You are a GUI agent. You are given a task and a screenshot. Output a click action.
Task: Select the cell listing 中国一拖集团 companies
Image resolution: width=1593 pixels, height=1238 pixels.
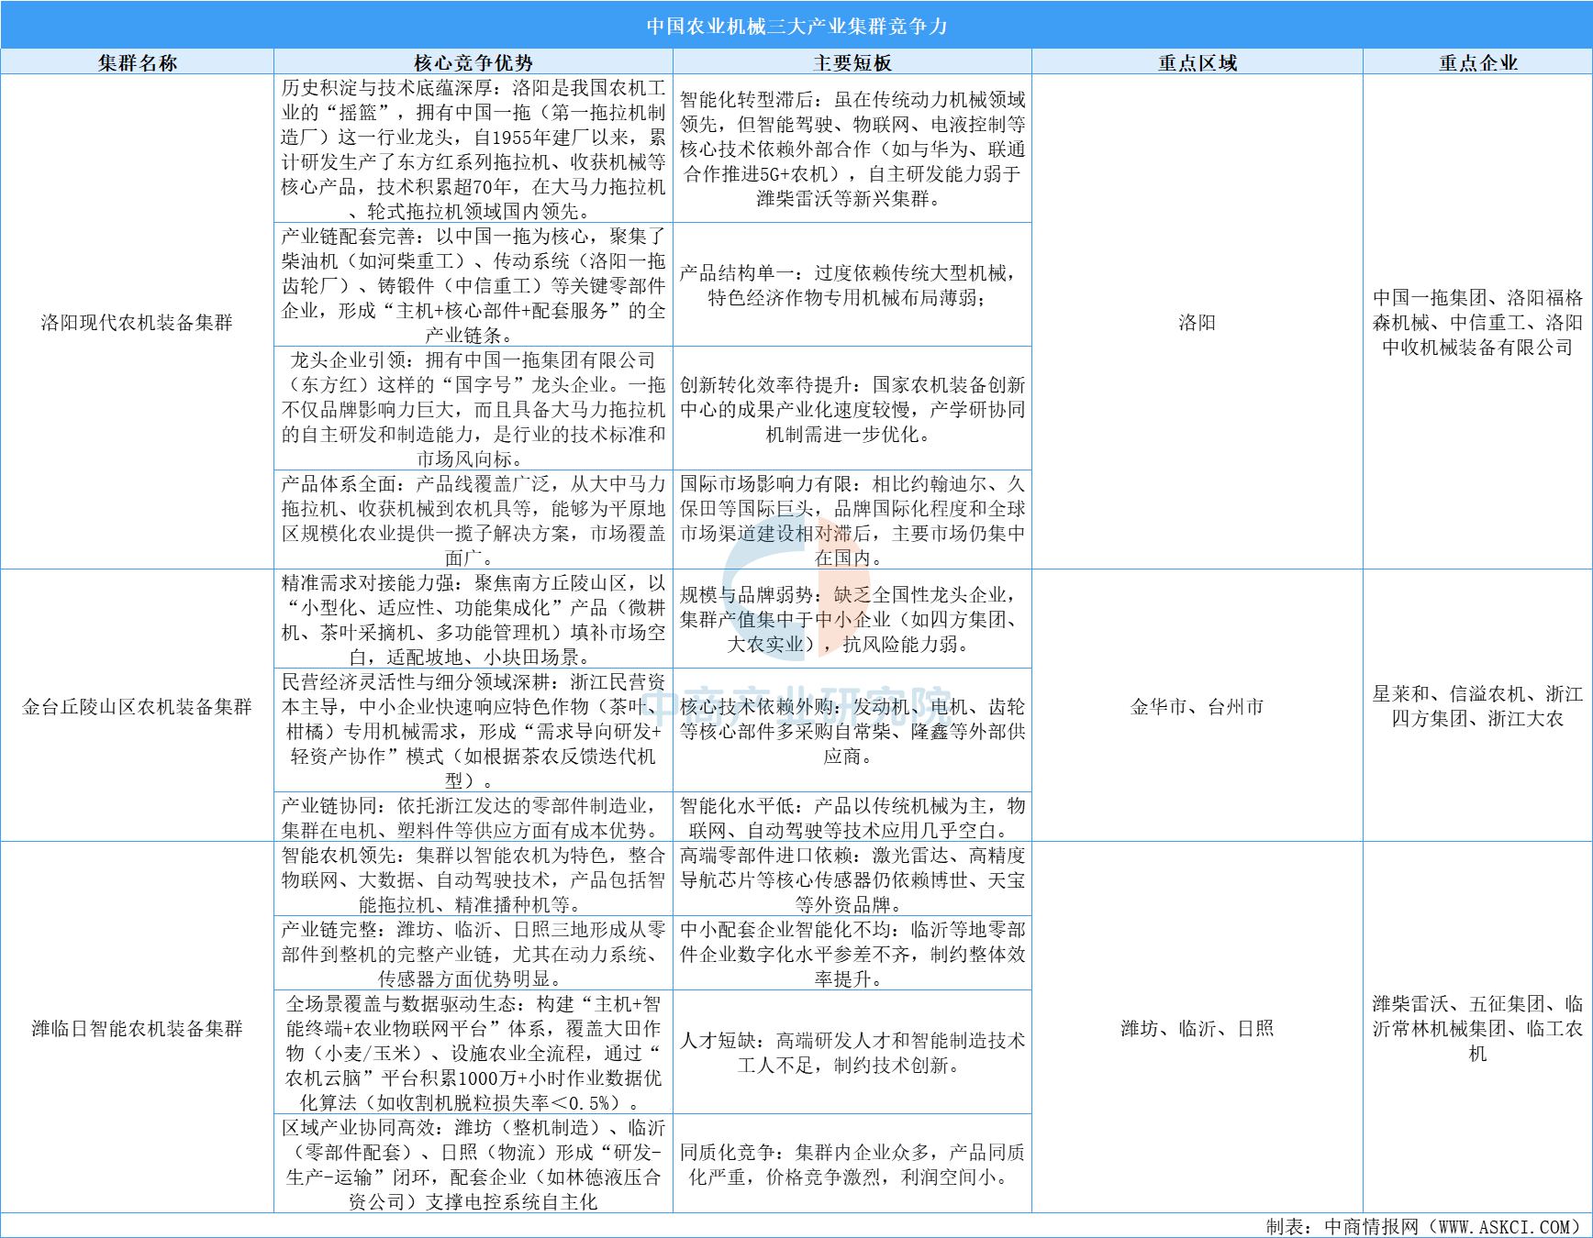coord(1477,323)
